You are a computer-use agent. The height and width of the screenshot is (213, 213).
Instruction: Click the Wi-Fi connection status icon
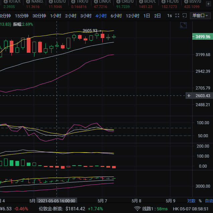(x=137, y=209)
